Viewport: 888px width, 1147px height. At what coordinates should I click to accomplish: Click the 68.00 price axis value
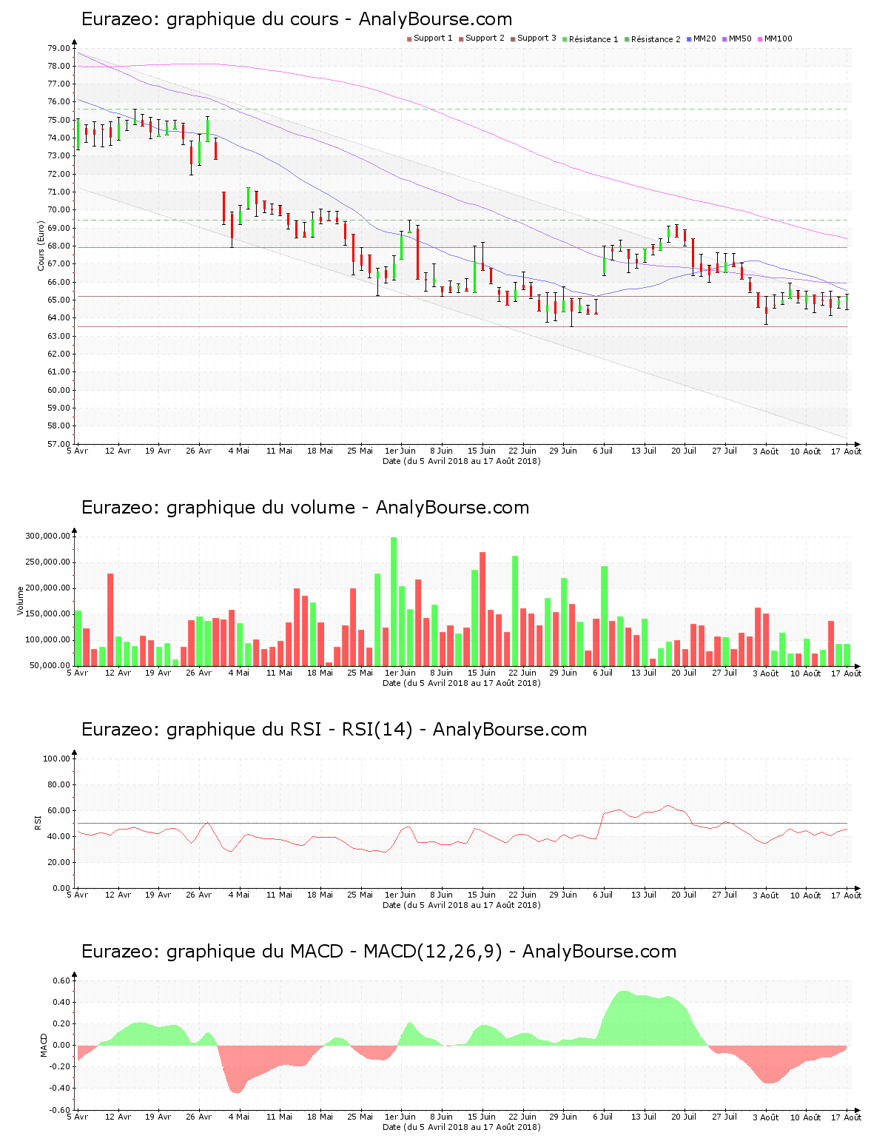(58, 246)
